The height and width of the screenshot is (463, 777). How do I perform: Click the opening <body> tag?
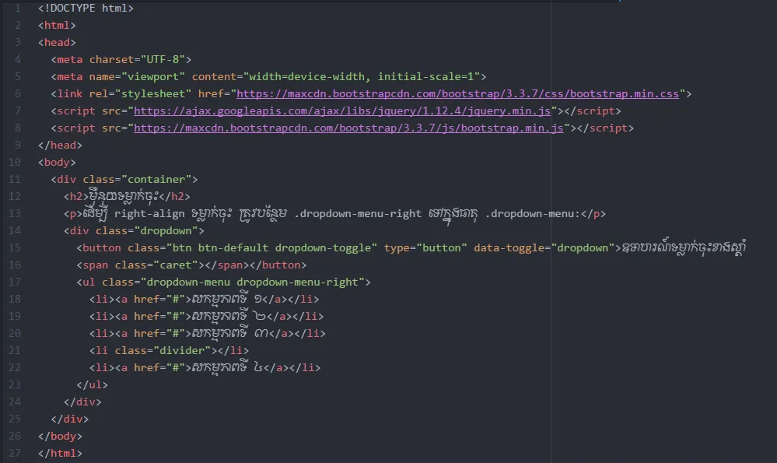click(57, 162)
